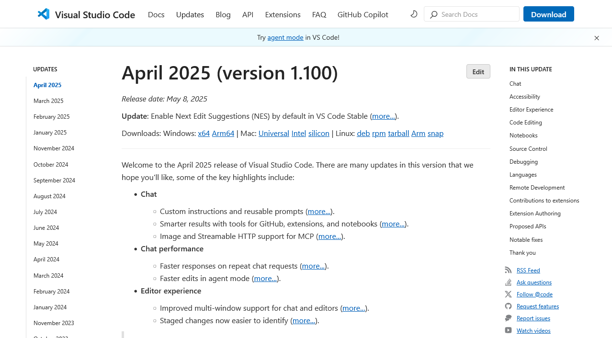This screenshot has width=612, height=338.
Task: Download the Linux deb package
Action: 363,134
